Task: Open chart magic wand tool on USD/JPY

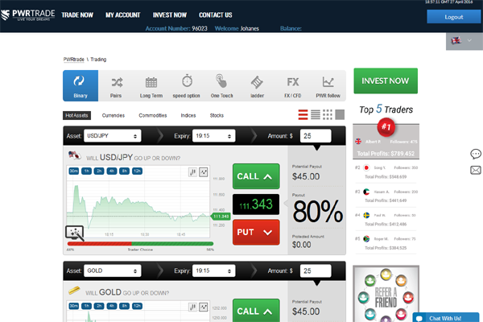Action: point(75,233)
